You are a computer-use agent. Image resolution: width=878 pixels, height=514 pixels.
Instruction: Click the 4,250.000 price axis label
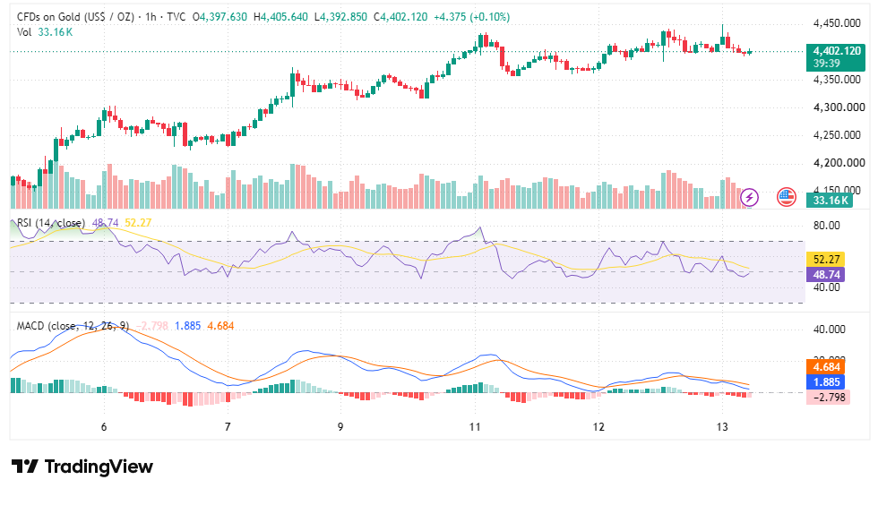837,134
